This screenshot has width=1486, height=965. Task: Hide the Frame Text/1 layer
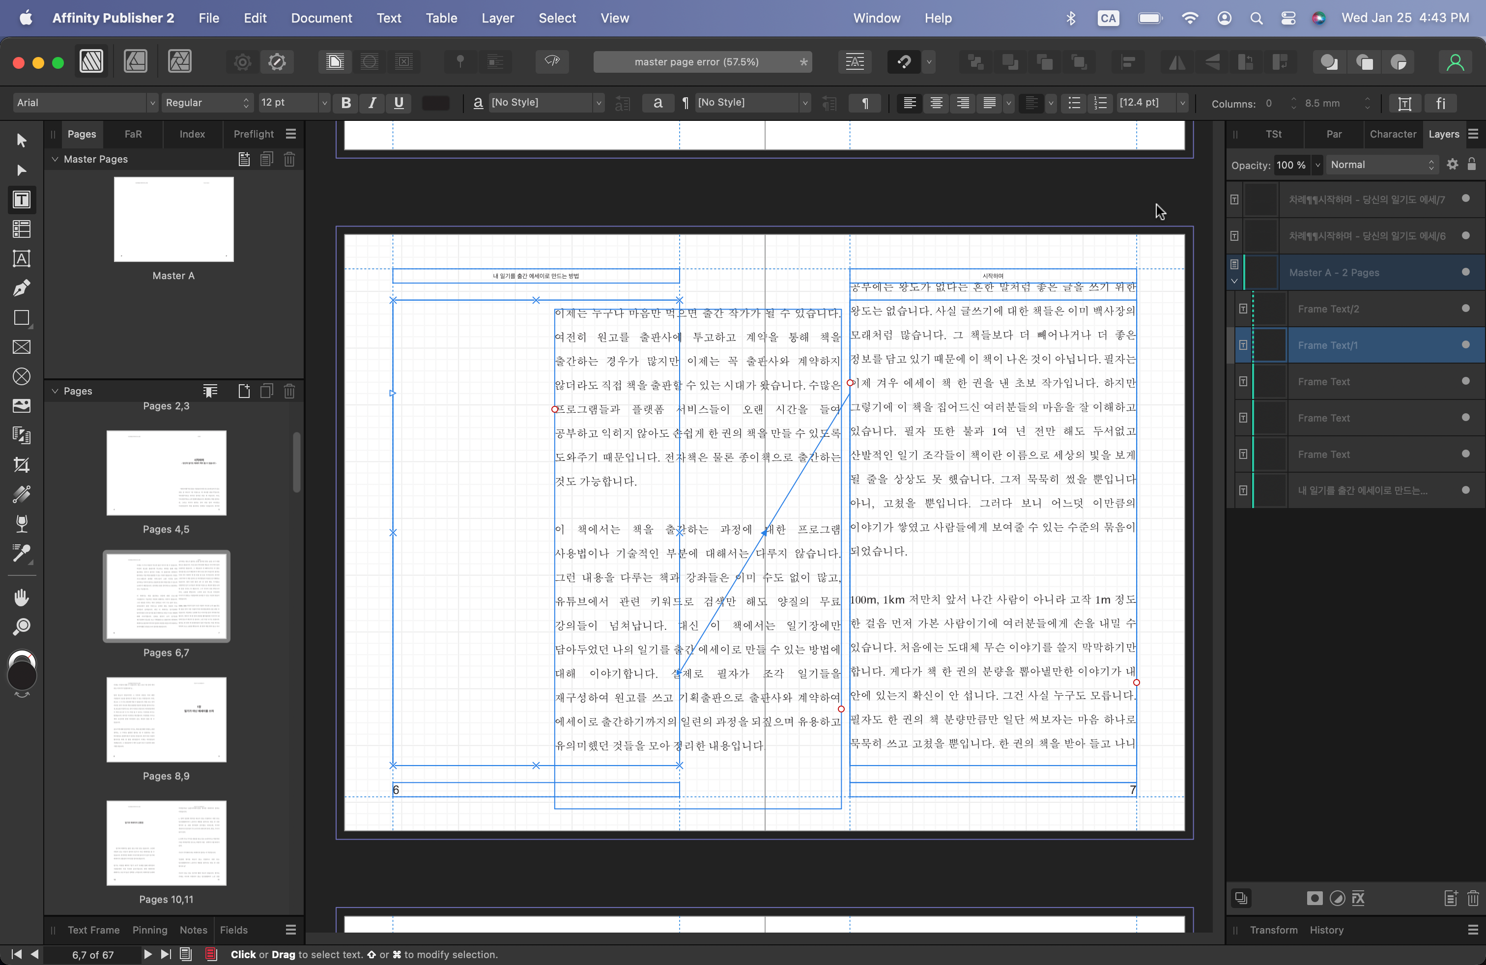1465,344
